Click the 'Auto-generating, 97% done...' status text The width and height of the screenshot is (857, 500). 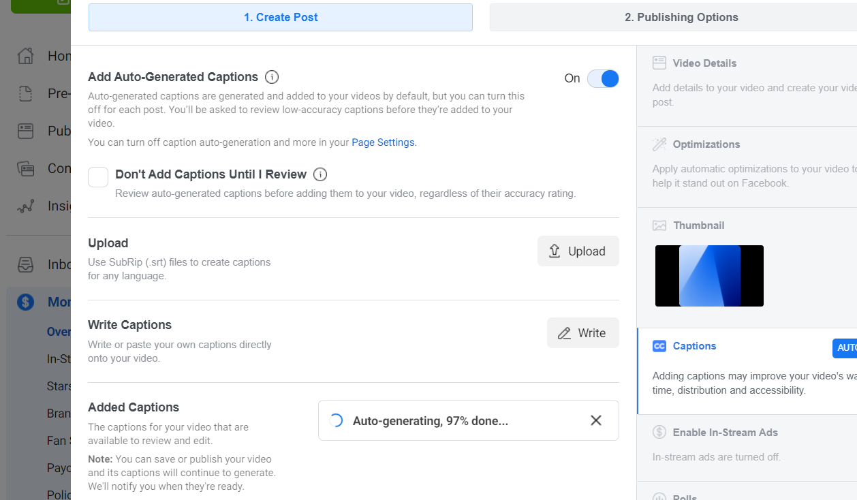(431, 421)
